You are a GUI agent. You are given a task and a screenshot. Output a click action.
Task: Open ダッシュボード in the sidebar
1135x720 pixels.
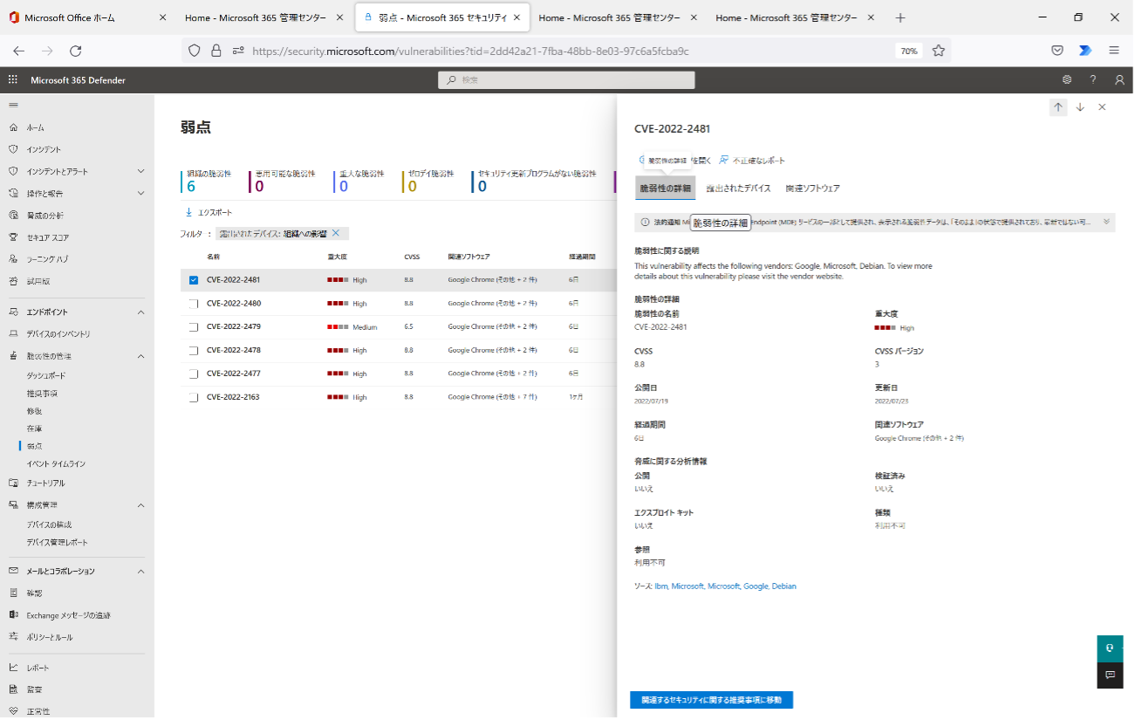coord(46,375)
